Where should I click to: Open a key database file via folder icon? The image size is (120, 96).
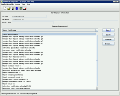(x=9, y=8)
